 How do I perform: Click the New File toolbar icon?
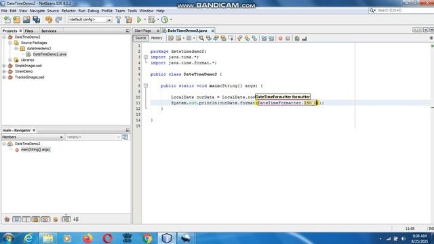(7, 20)
